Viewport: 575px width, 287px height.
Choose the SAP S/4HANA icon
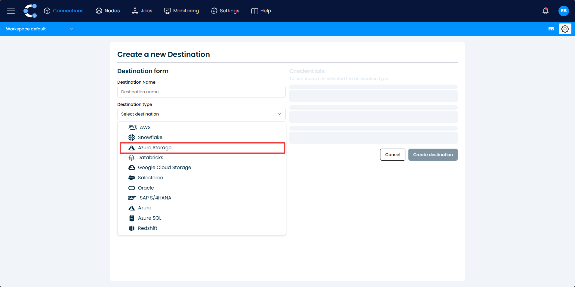(x=132, y=198)
